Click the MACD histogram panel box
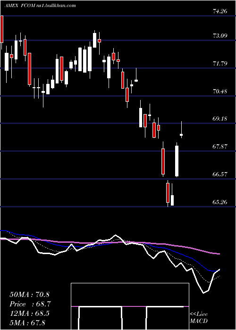This screenshot has height=330, width=236. tap(130, 306)
